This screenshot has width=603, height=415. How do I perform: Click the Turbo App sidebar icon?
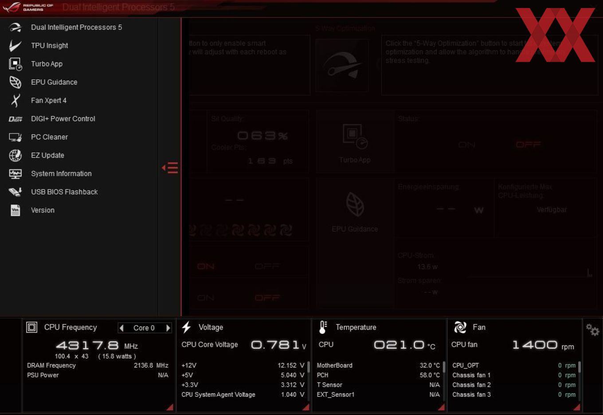click(15, 64)
